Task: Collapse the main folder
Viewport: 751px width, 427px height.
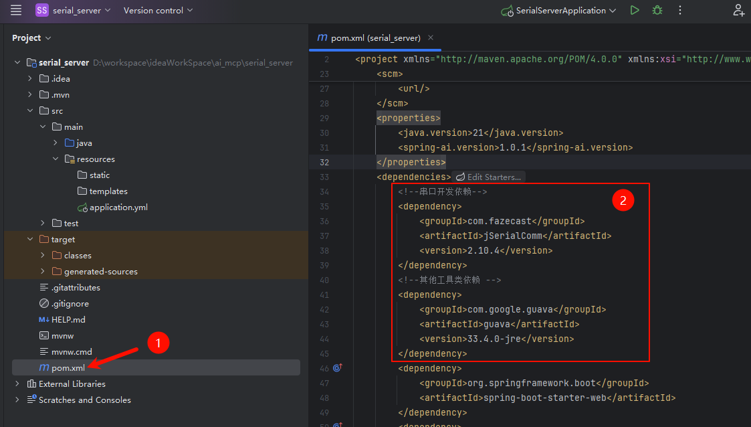Action: [x=43, y=126]
